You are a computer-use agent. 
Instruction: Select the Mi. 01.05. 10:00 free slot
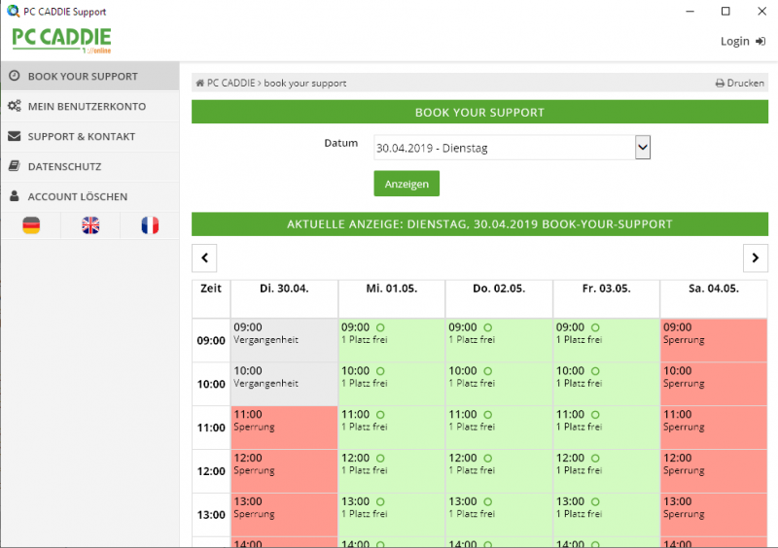point(392,384)
